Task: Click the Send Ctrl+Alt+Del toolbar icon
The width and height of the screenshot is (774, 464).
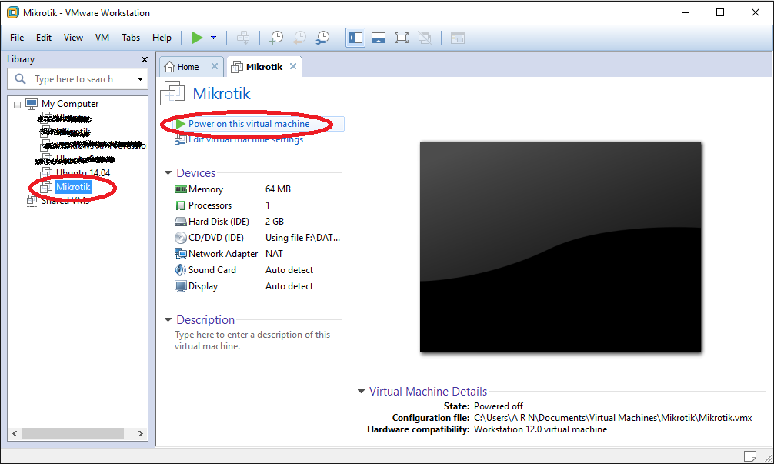Action: coord(243,38)
